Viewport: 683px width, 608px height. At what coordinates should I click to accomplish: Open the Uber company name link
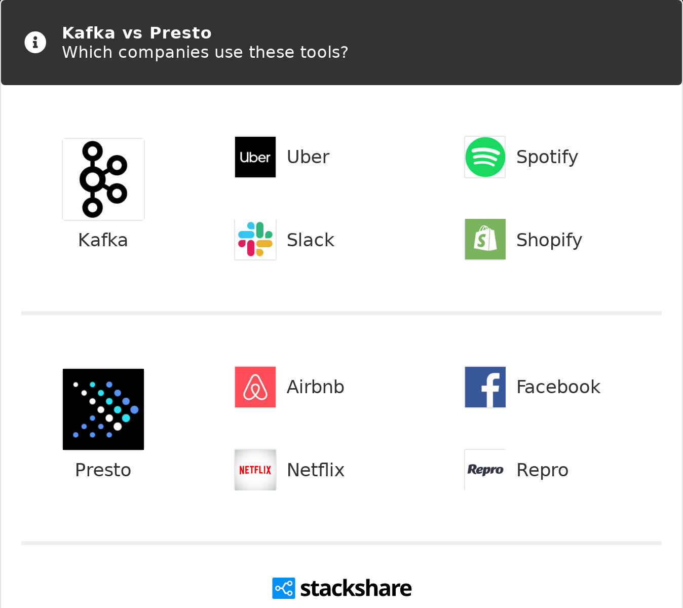point(308,157)
